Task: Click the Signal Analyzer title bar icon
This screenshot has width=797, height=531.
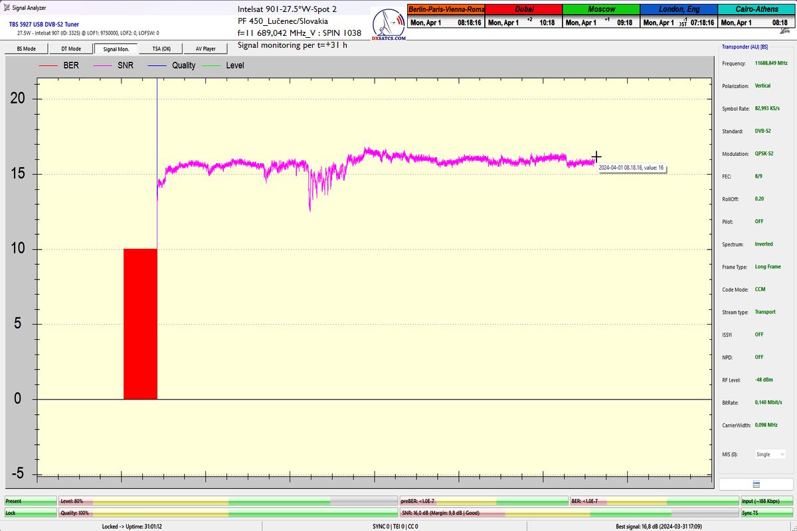Action: (7, 9)
